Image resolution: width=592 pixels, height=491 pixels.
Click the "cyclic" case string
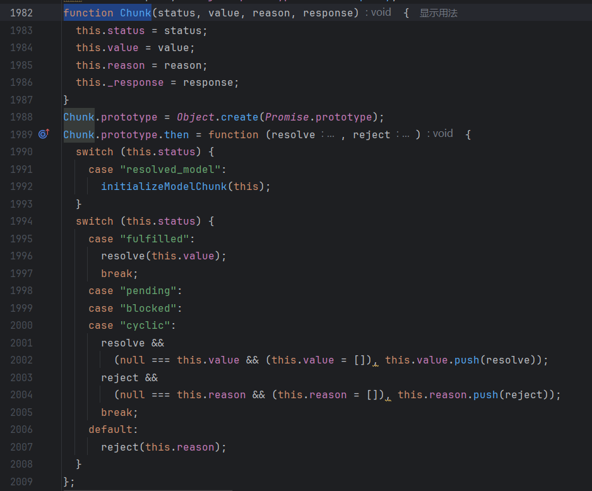pyautogui.click(x=148, y=326)
